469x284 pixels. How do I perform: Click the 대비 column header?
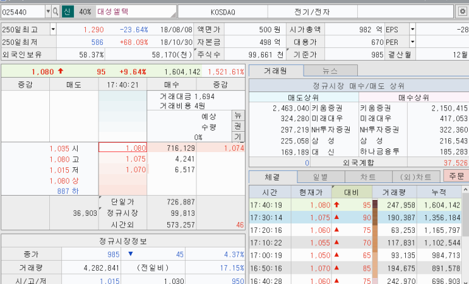[x=352, y=192]
